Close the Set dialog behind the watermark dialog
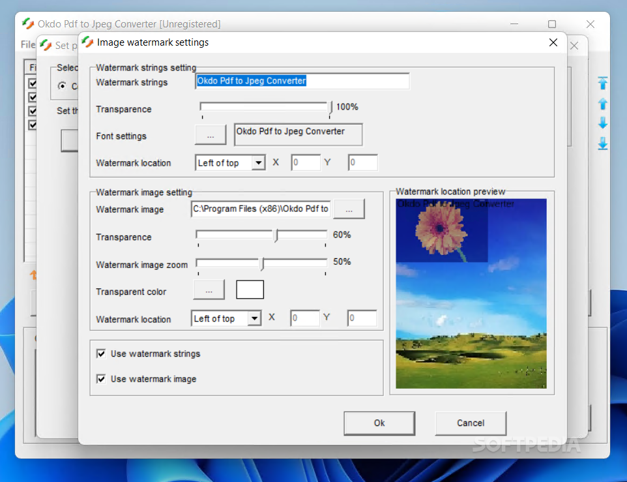The image size is (627, 482). 574,46
